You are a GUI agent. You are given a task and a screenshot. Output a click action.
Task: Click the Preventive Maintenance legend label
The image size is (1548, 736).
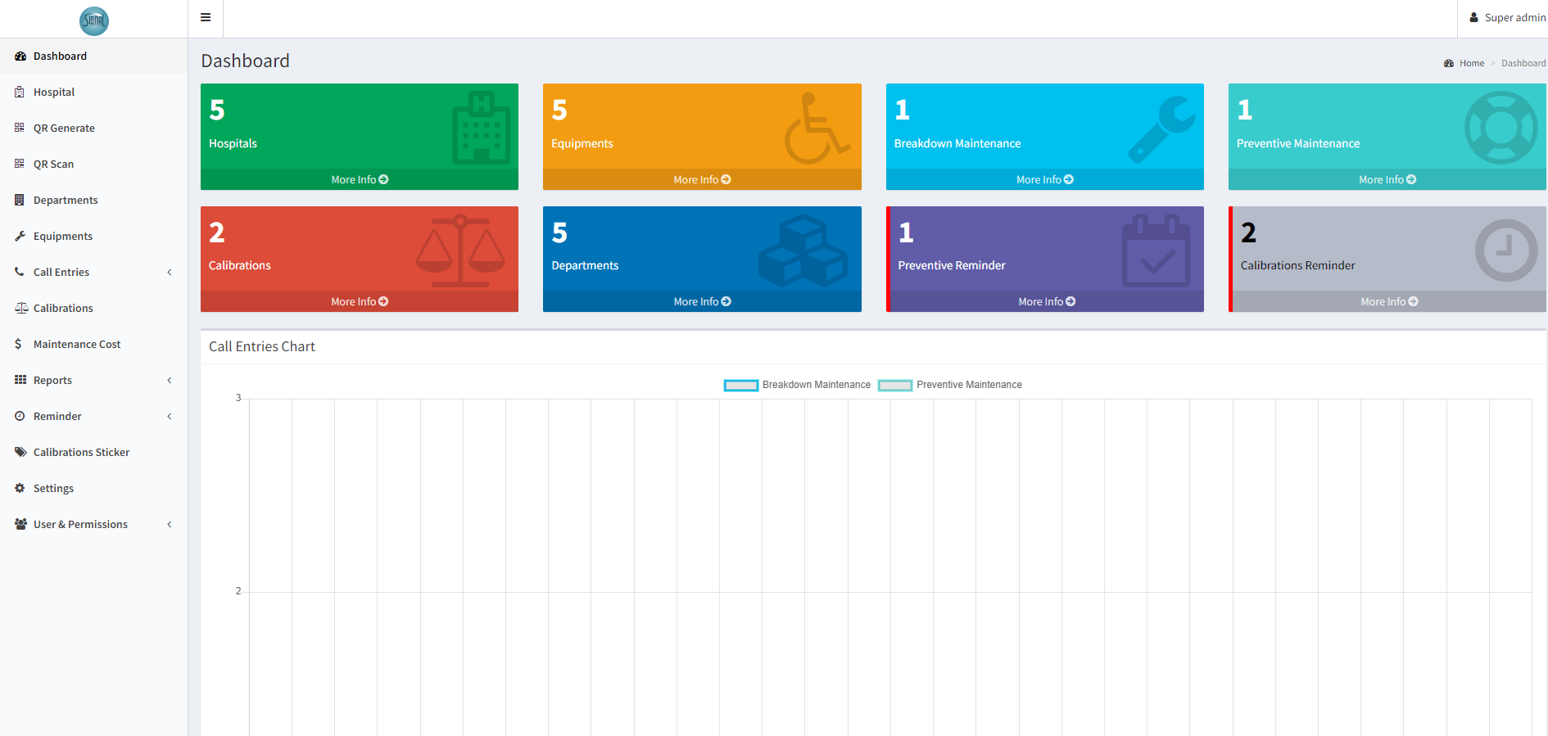coord(969,385)
